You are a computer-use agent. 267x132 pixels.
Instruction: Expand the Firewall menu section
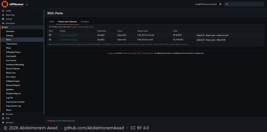(x=22, y=114)
